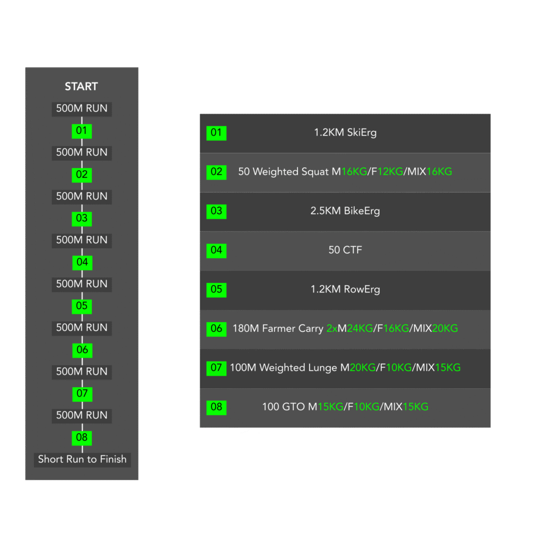Screen dimensions: 560x560
Task: Click timeline marker 08 above Short Run to Finish
Action: click(82, 437)
